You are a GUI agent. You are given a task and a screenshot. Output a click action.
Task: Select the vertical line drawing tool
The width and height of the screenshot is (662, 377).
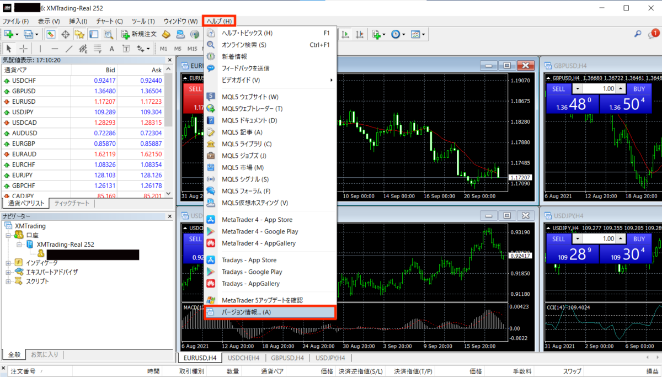point(40,49)
